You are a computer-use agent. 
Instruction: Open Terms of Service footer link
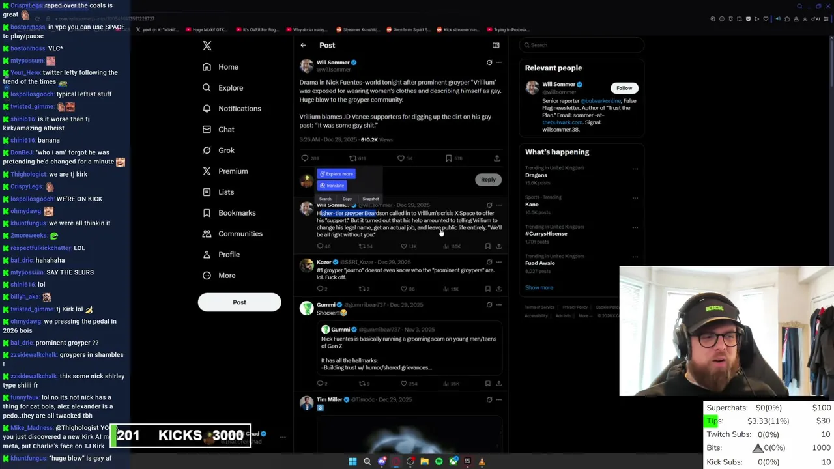click(x=539, y=307)
